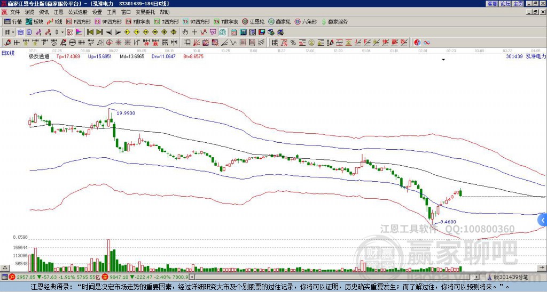Image resolution: width=547 pixels, height=292 pixels.
Task: Open the 公式选股 menu
Action: point(78,12)
